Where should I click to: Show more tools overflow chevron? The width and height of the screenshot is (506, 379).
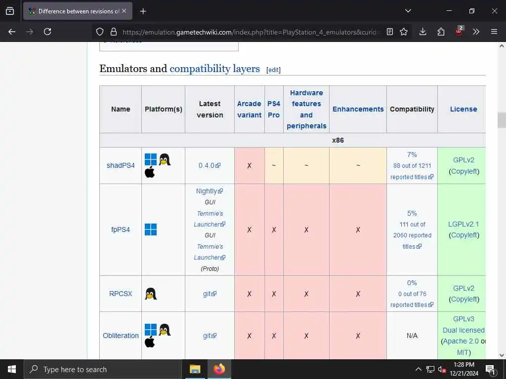tap(476, 32)
